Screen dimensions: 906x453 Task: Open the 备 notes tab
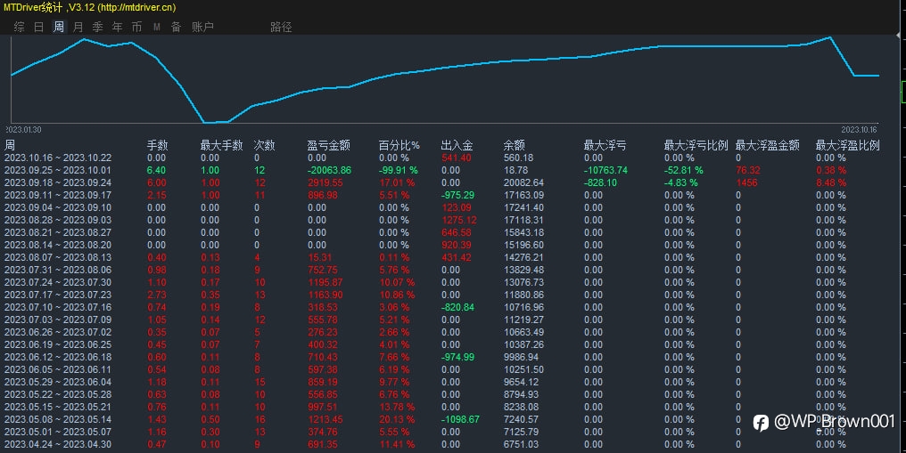[x=177, y=27]
